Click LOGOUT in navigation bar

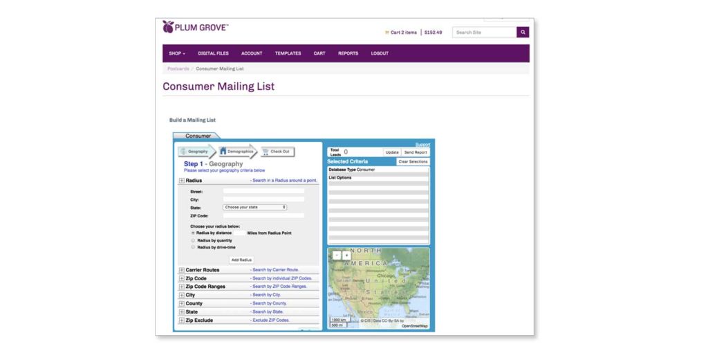[x=380, y=53]
